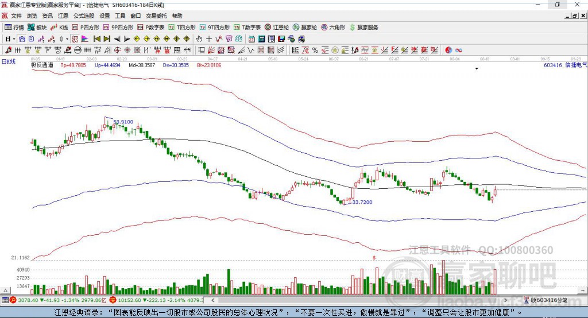Open the 窗口 menu
The image size is (588, 318).
[136, 15]
